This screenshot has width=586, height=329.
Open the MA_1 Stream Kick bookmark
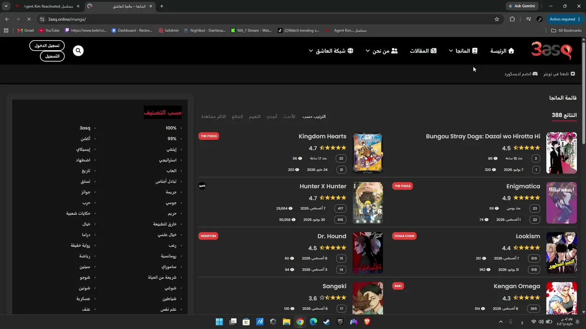[x=251, y=31]
